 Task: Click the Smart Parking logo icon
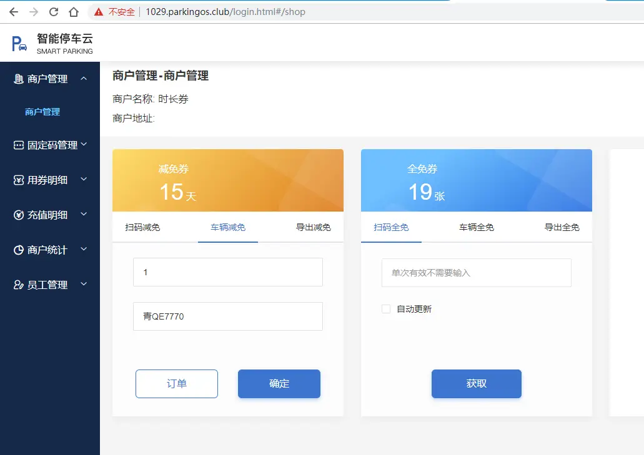[19, 44]
